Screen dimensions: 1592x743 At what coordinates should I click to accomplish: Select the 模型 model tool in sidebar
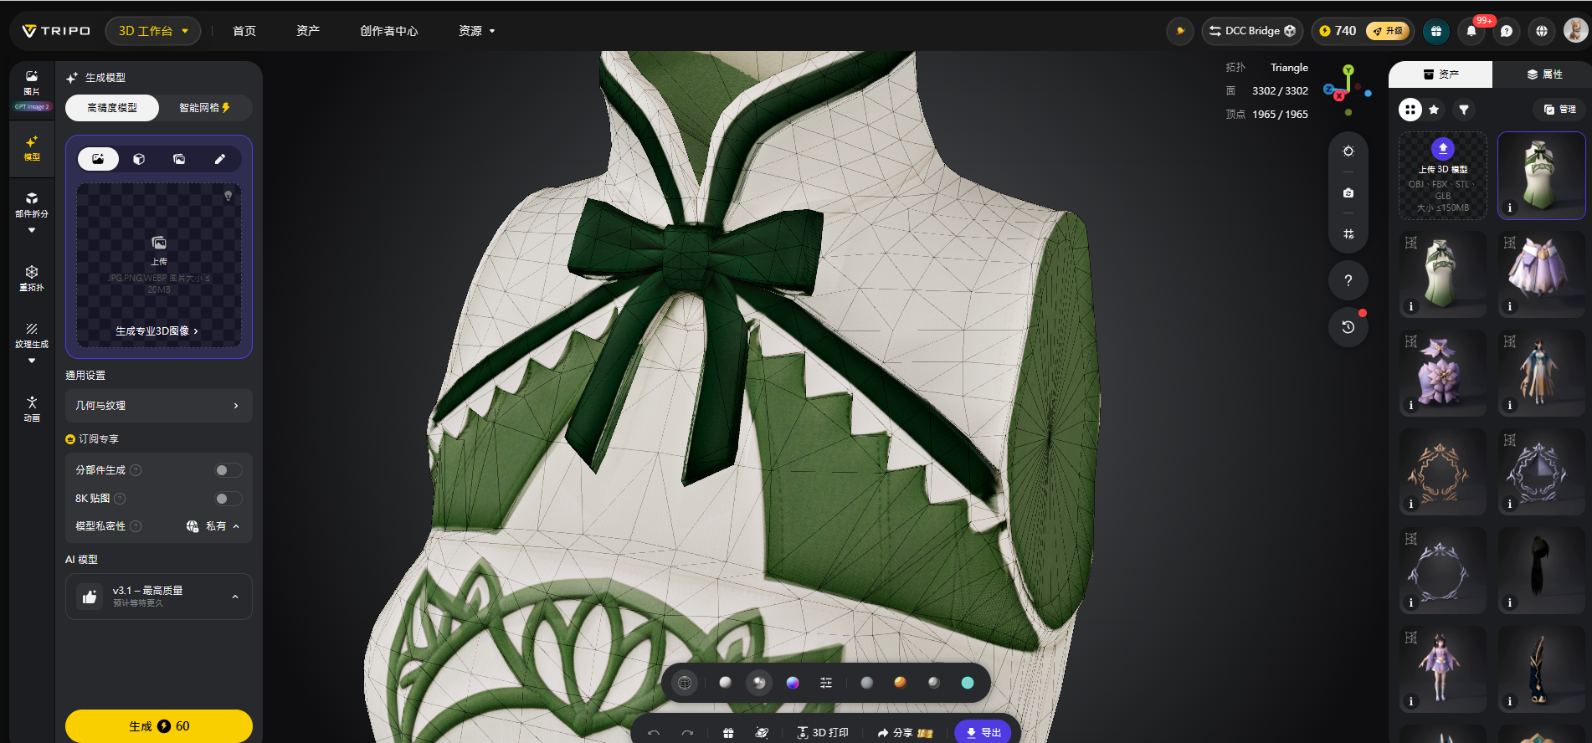coord(32,148)
